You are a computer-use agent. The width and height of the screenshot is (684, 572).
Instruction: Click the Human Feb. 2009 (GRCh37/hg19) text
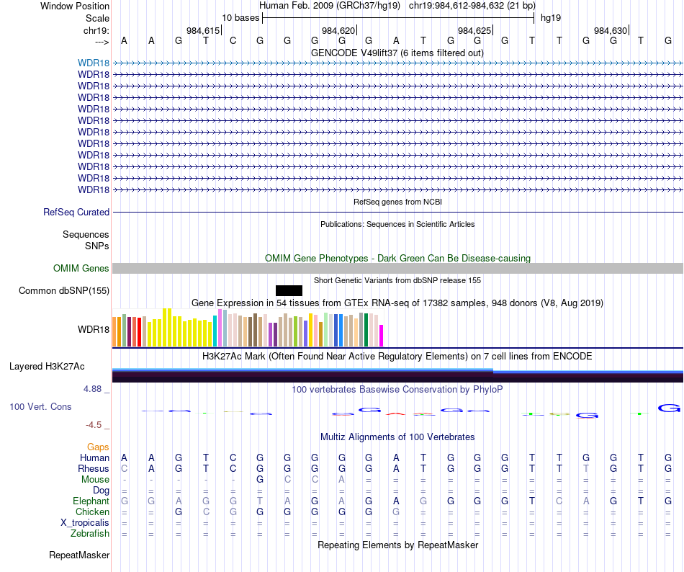[x=329, y=6]
